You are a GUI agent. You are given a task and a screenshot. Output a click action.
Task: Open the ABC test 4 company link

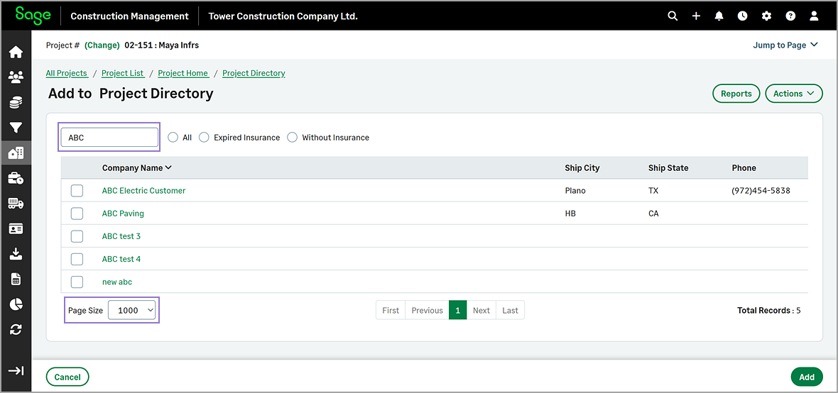coord(121,259)
